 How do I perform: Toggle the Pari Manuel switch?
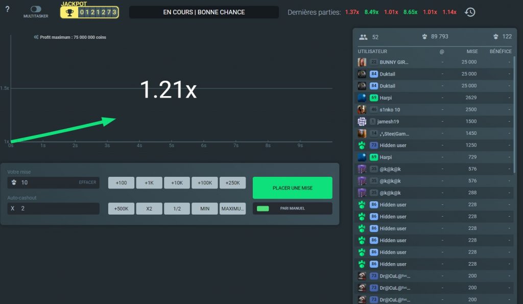coord(263,208)
